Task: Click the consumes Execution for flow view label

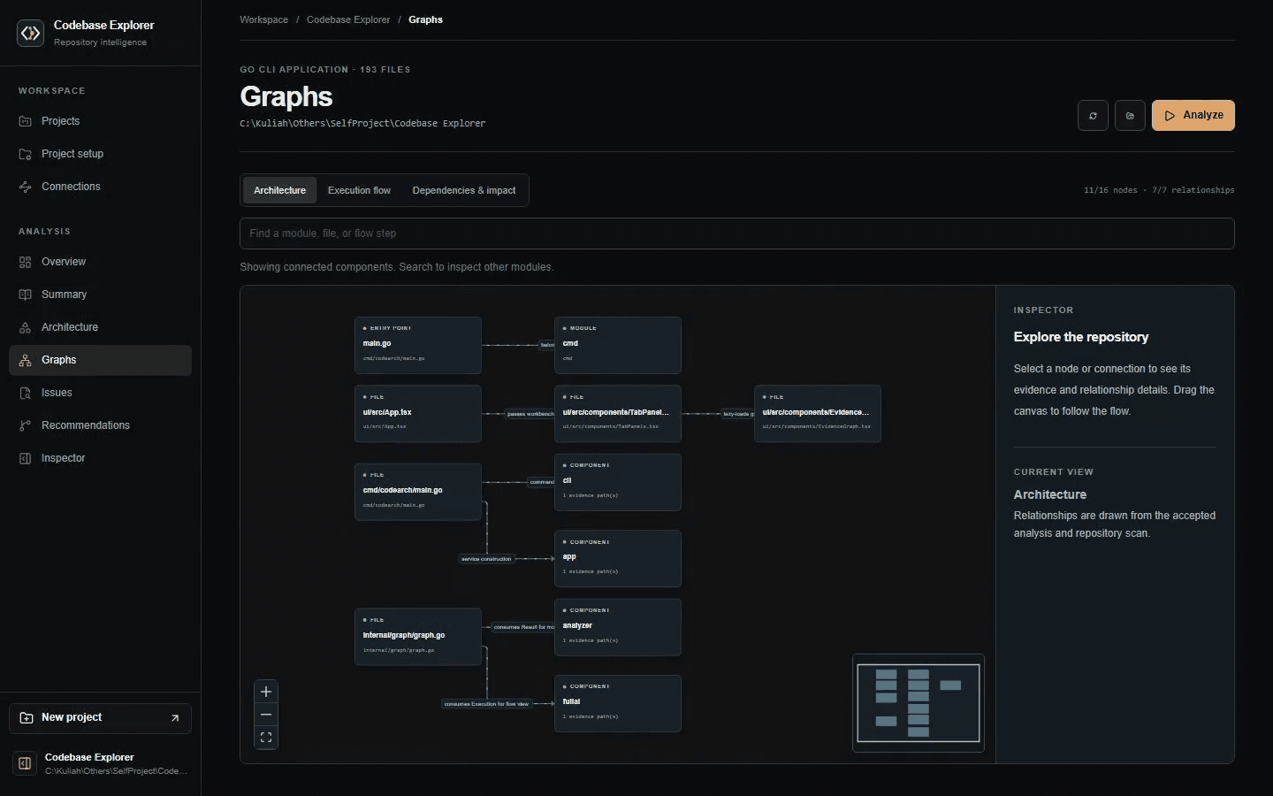Action: (486, 704)
